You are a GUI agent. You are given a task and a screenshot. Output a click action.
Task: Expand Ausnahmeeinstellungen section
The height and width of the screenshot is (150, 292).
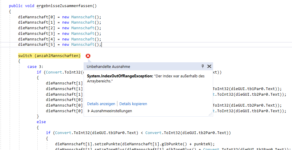(x=110, y=111)
